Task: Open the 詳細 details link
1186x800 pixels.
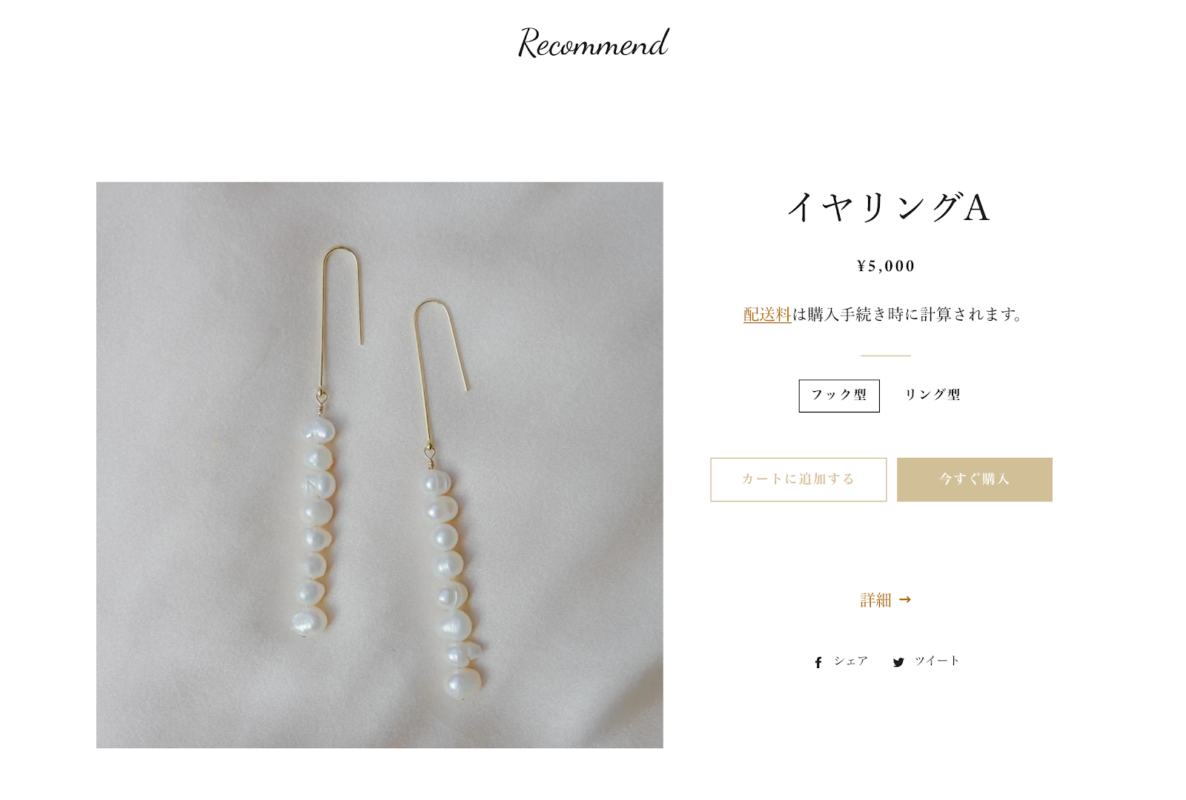Action: [x=875, y=600]
